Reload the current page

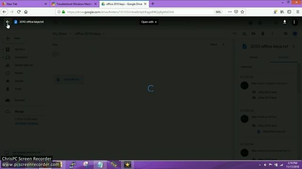click(19, 12)
